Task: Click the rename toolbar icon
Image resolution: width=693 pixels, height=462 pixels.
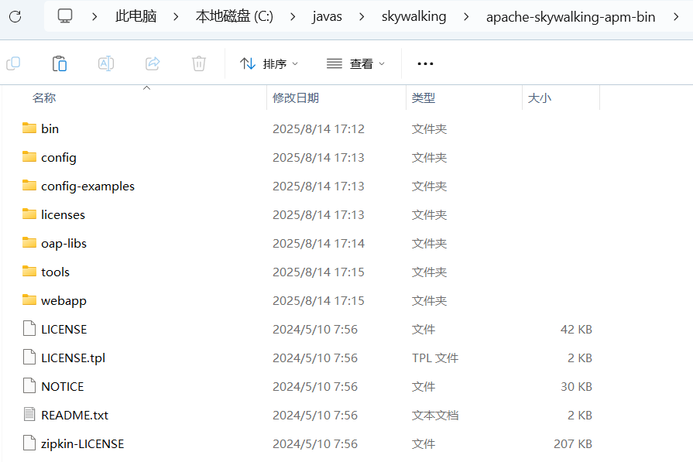Action: pyautogui.click(x=106, y=63)
